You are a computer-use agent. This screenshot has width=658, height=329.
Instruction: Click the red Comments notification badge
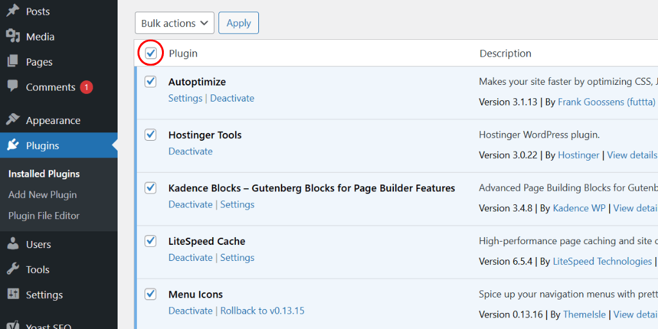86,87
